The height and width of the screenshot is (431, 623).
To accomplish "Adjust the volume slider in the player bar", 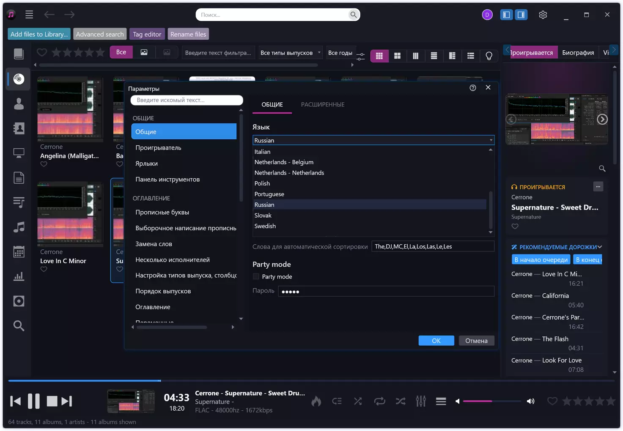I will [492, 401].
